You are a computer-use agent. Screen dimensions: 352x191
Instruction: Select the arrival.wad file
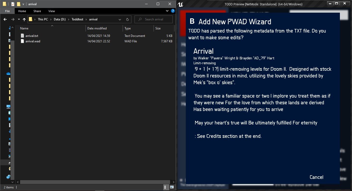(x=33, y=41)
